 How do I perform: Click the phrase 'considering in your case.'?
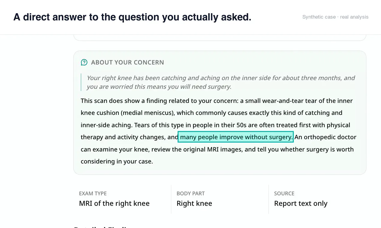point(117,161)
